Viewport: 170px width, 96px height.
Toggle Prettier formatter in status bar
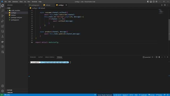(159, 95)
